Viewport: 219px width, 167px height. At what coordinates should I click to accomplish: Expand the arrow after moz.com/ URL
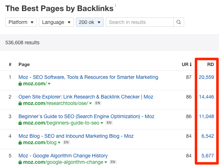[49, 84]
